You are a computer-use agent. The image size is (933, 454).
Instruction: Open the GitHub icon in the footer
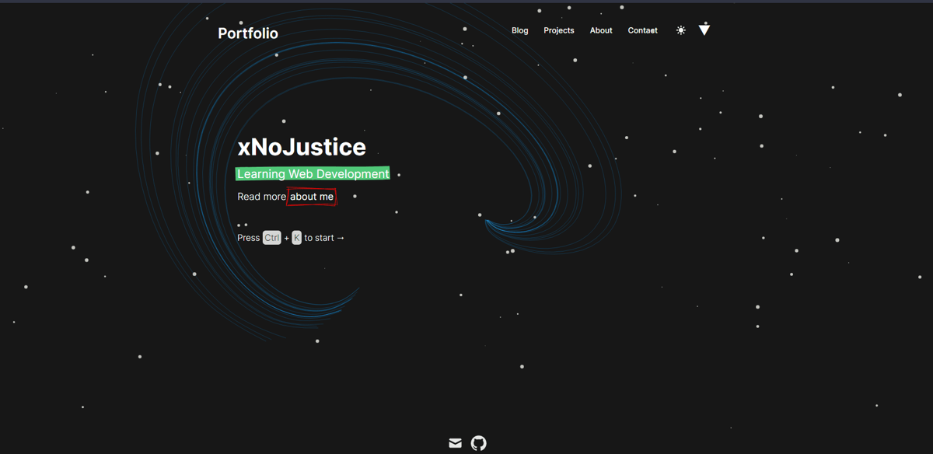[479, 443]
